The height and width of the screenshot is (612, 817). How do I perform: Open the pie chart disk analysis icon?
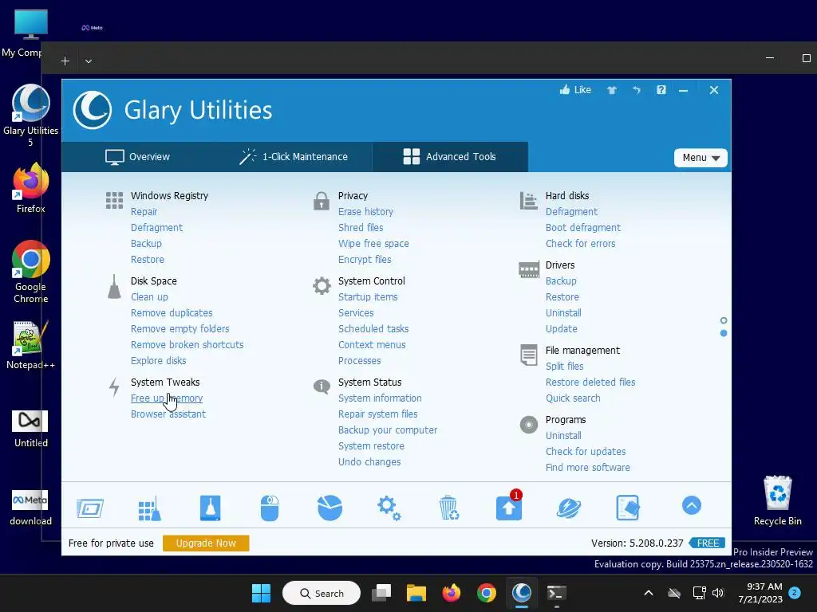330,508
